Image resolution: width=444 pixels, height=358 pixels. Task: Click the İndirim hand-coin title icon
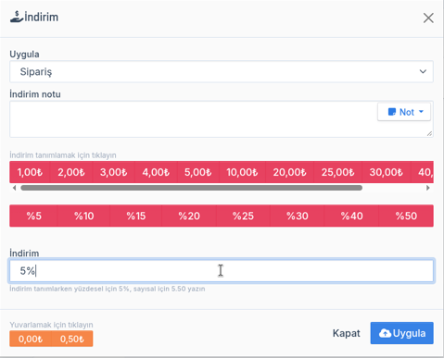coord(17,17)
